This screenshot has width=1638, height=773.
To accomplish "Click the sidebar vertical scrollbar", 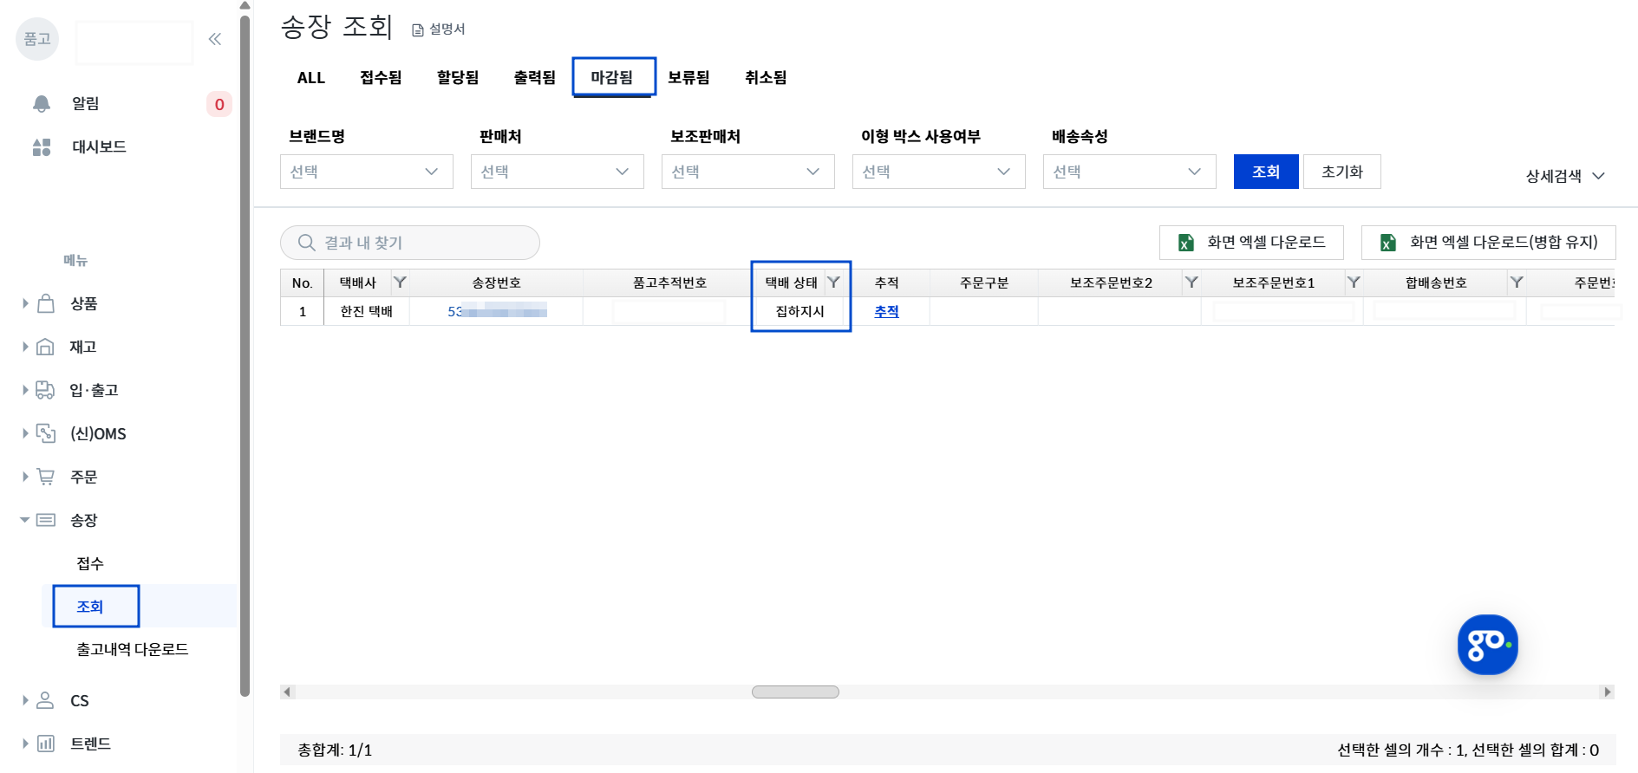I will [245, 355].
